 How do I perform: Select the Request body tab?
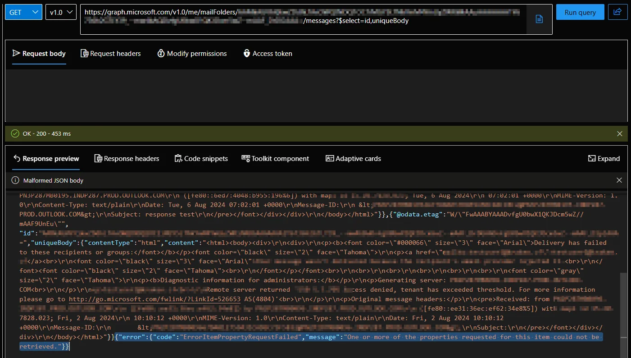point(39,54)
